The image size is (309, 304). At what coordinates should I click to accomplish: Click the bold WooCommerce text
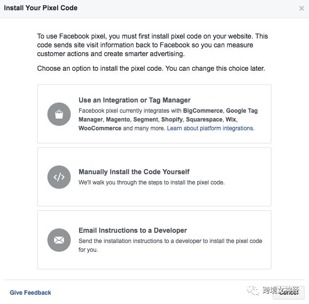[100, 128]
